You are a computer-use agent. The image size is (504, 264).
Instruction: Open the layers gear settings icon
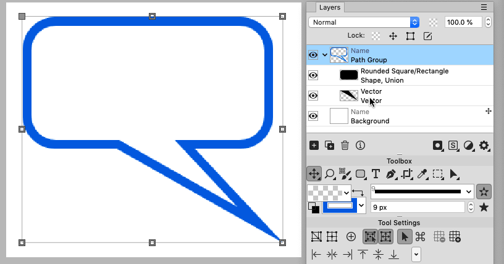pyautogui.click(x=484, y=146)
